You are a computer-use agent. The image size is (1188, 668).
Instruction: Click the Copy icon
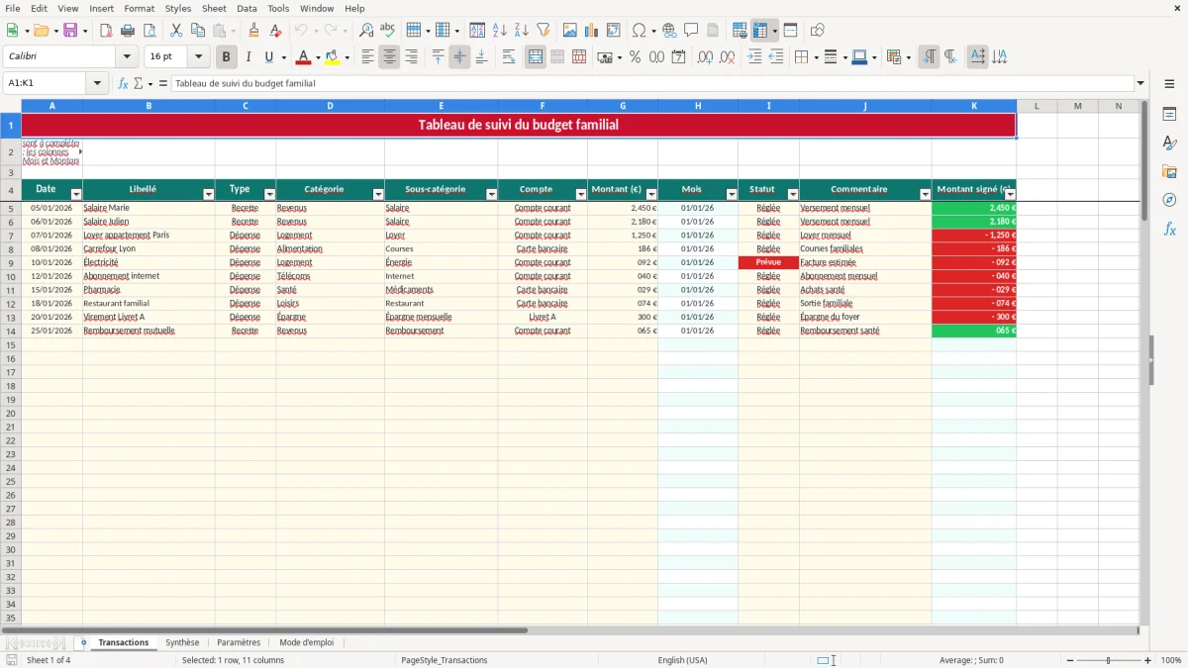click(x=198, y=31)
